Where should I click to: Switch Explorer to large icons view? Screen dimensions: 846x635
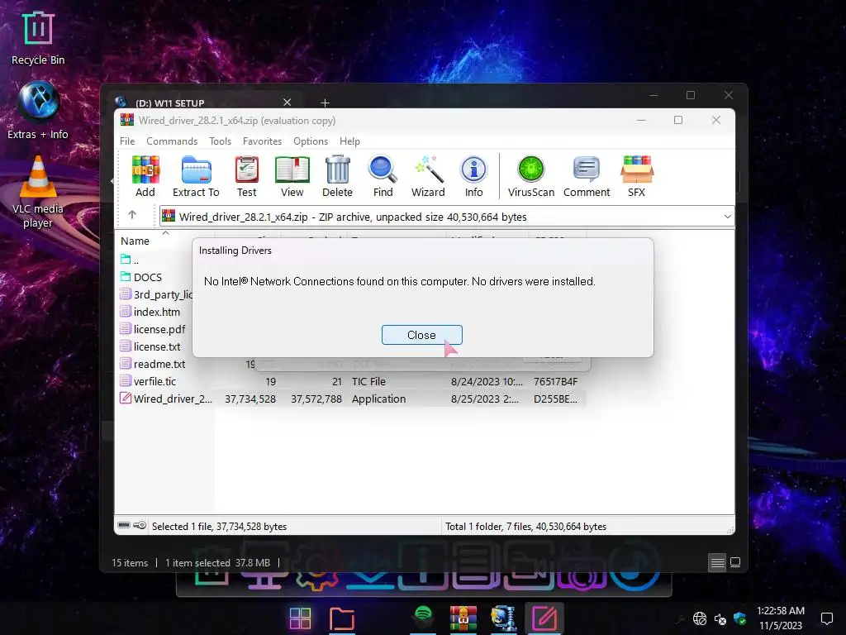click(x=734, y=562)
